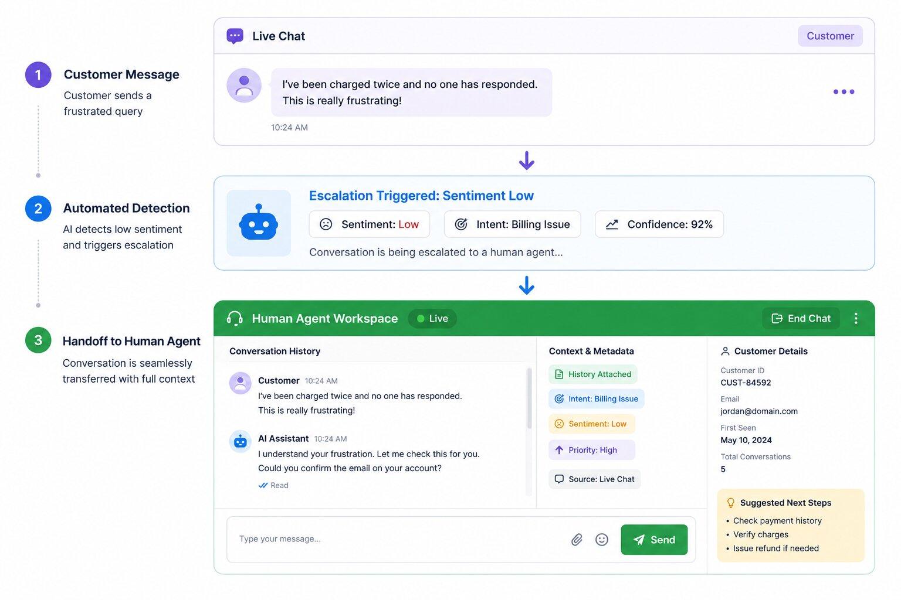The image size is (901, 600).
Task: Click the email jordan@domain.com
Action: coord(759,411)
